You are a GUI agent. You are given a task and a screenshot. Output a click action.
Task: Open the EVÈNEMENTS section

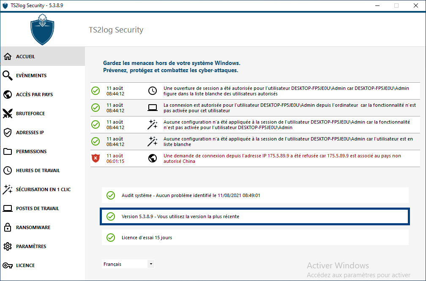(43, 76)
